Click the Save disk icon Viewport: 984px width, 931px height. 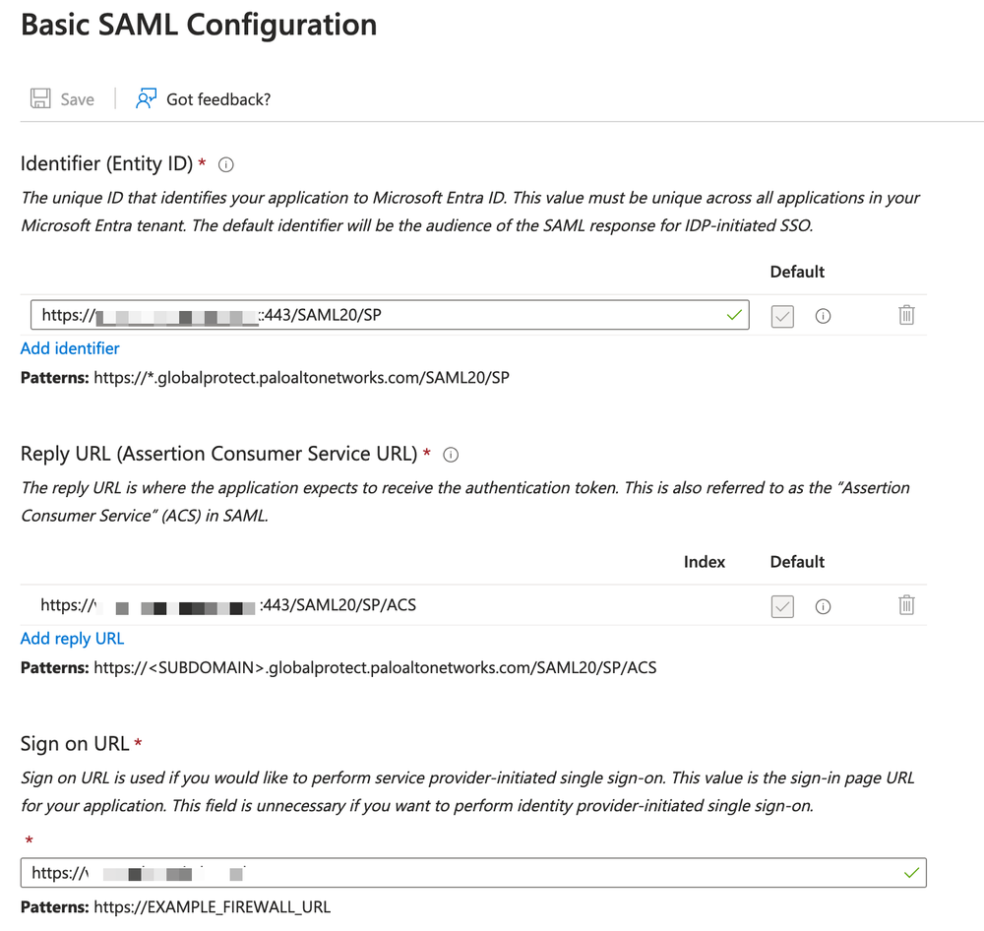(x=39, y=98)
